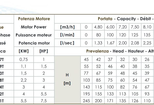Click the [KW] column header
Viewport: 154px width, 105px height.
pos(24,51)
